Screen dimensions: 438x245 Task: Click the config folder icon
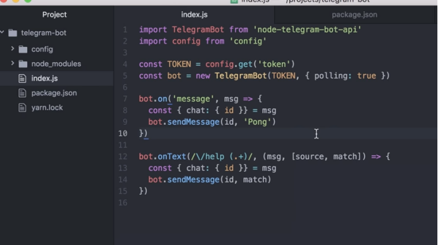coord(23,49)
